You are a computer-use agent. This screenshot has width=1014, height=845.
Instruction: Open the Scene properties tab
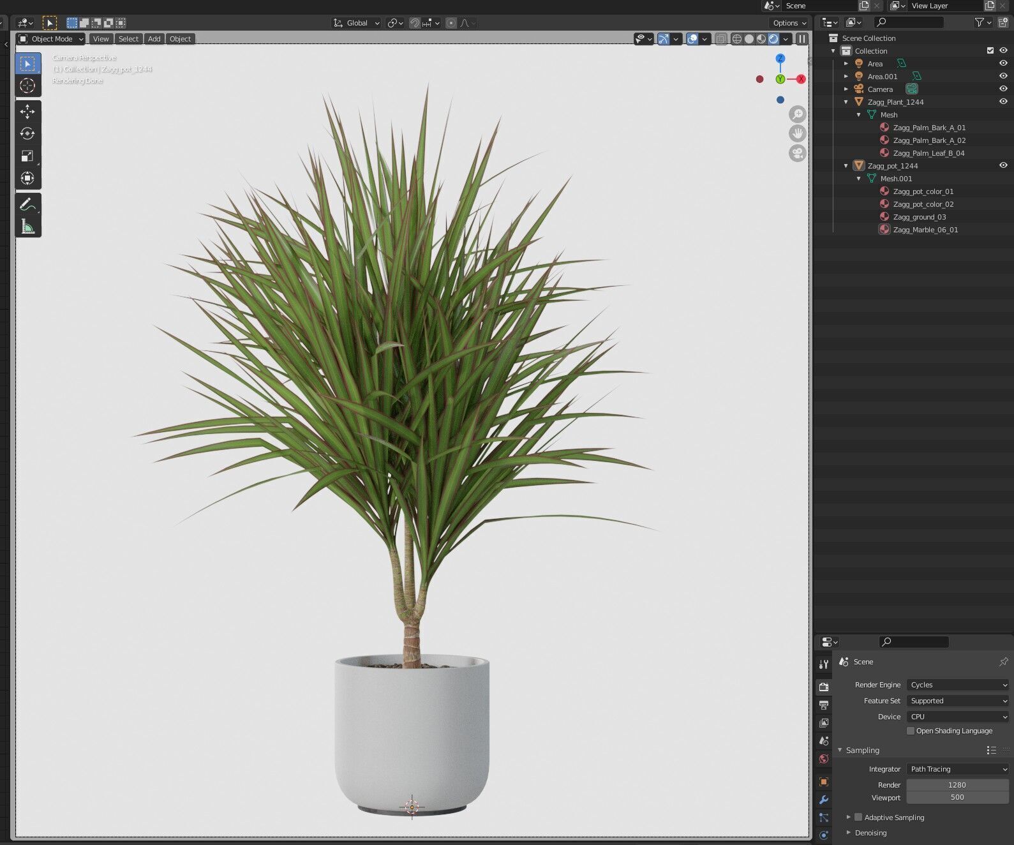pyautogui.click(x=824, y=740)
